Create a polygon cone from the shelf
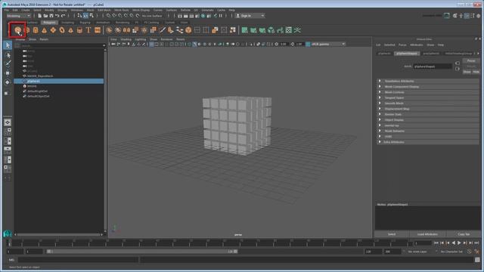Viewport: 484px width, 272px height. coord(44,30)
